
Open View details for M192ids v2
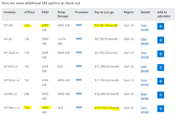coord(145,82)
